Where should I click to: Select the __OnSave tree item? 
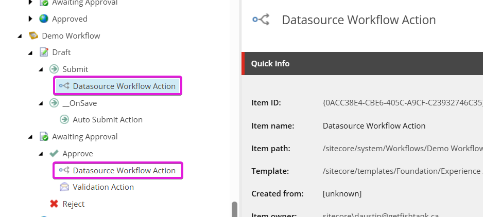(x=79, y=103)
